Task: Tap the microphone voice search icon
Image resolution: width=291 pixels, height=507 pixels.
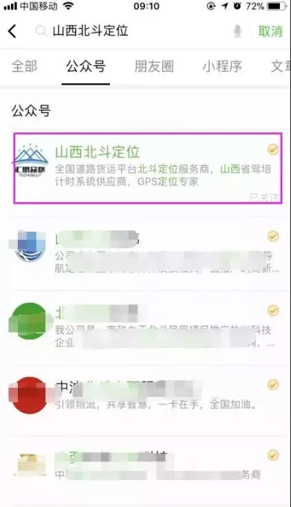Action: (237, 32)
